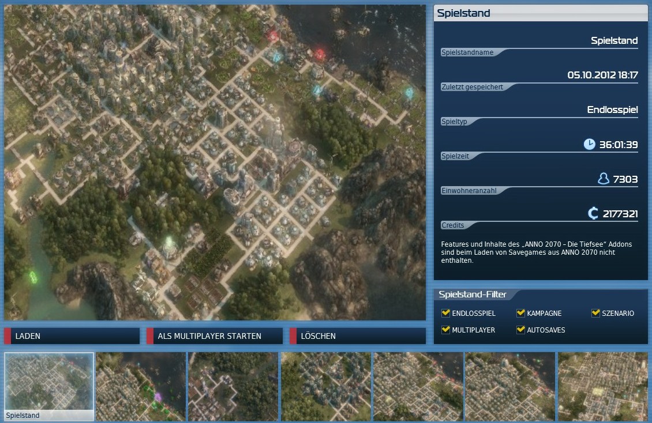The image size is (652, 423).
Task: Click the large savegame preview image
Action: click(215, 163)
